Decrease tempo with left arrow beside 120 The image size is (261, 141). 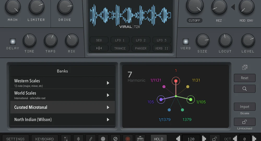click(x=178, y=138)
